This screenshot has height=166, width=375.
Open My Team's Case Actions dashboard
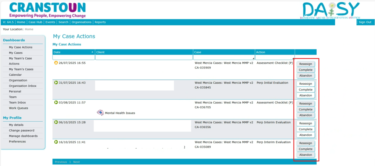20,61
